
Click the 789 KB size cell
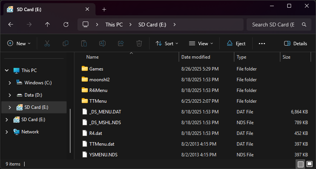click(x=301, y=123)
